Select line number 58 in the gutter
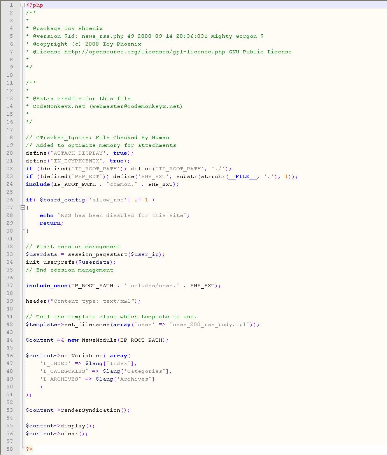 pyautogui.click(x=10, y=449)
